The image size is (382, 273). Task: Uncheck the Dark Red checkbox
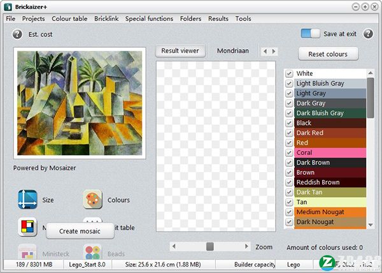tap(289, 133)
